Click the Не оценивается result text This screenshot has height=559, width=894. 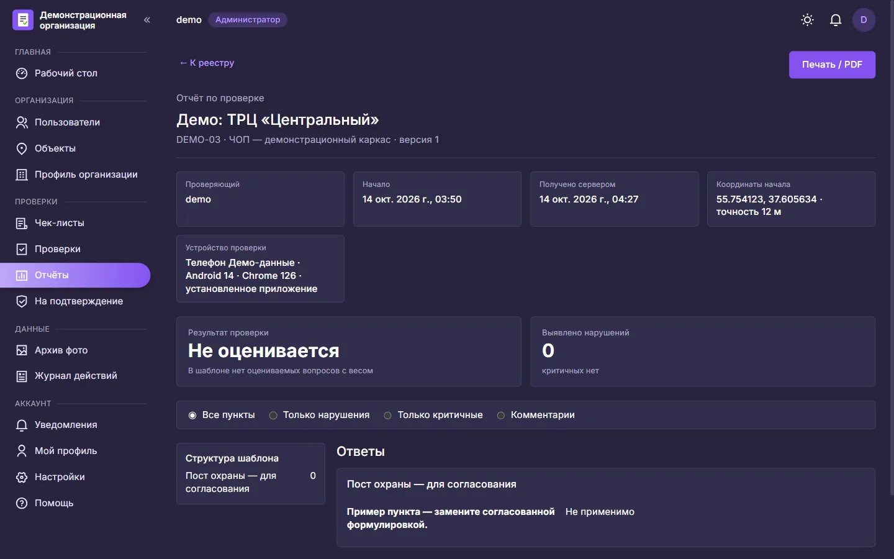click(264, 351)
